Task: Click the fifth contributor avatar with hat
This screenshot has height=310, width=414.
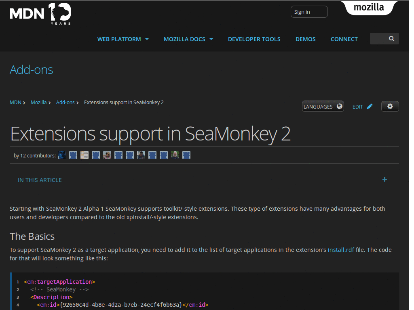Action: [107, 155]
